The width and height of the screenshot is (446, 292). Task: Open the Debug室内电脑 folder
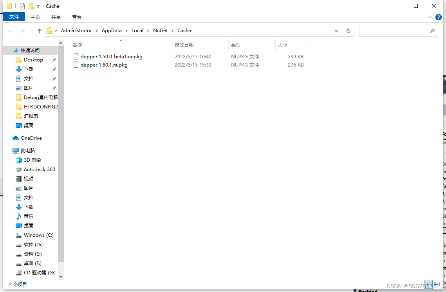[x=40, y=97]
